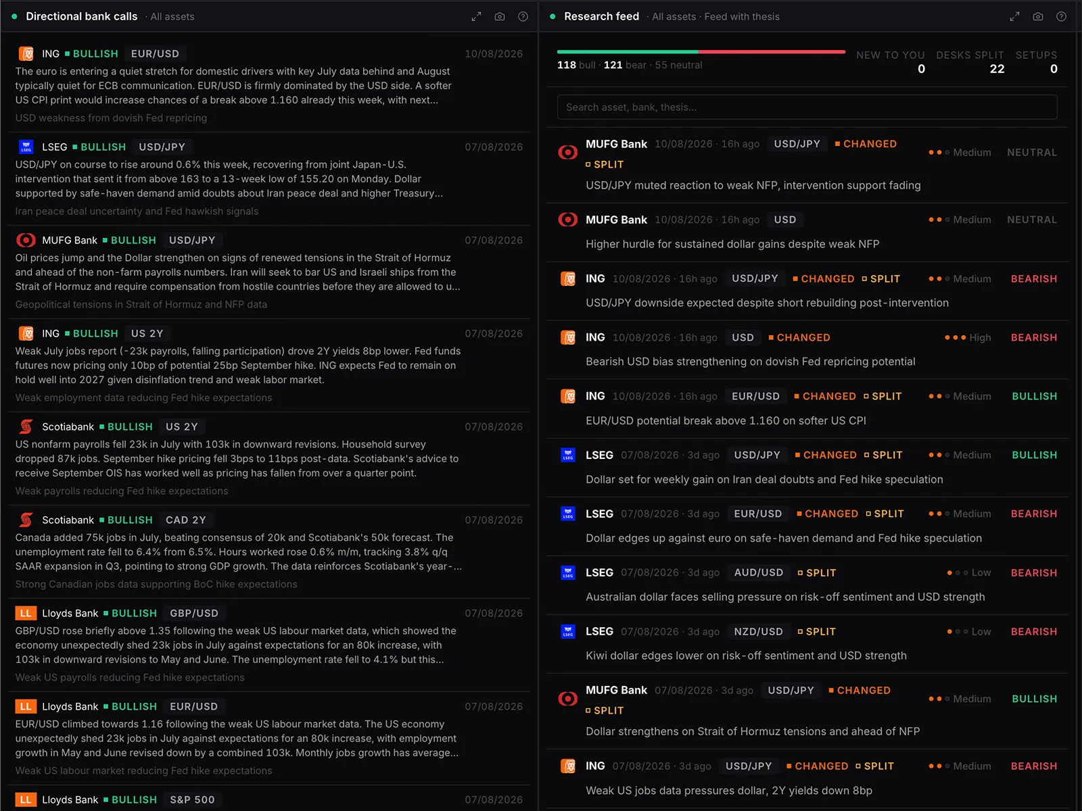This screenshot has height=811, width=1082.
Task: Take snapshot of Directional bank calls panel
Action: [500, 16]
